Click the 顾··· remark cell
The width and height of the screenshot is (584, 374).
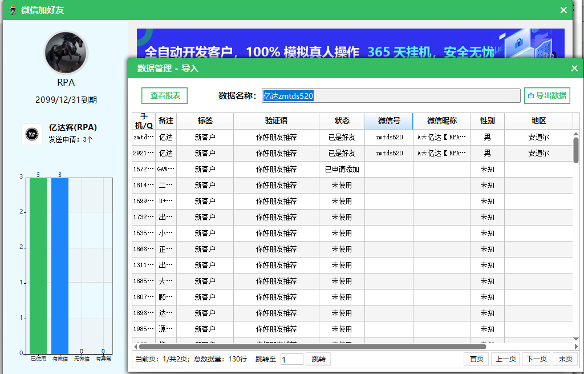(166, 297)
